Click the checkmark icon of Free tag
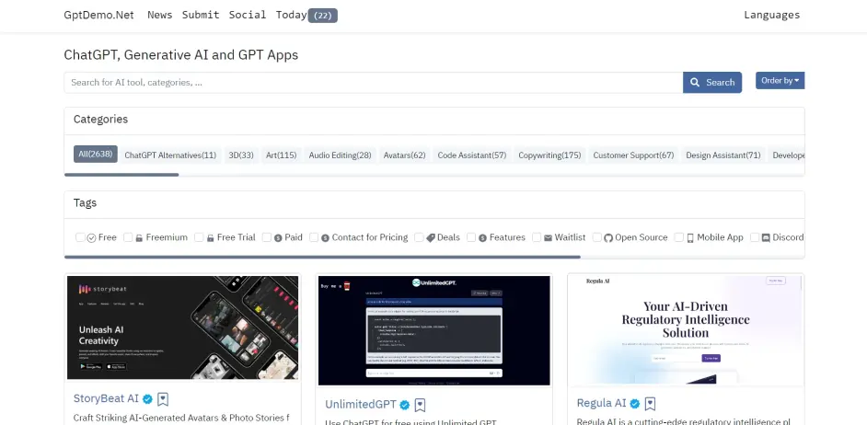867x425 pixels. tap(92, 237)
